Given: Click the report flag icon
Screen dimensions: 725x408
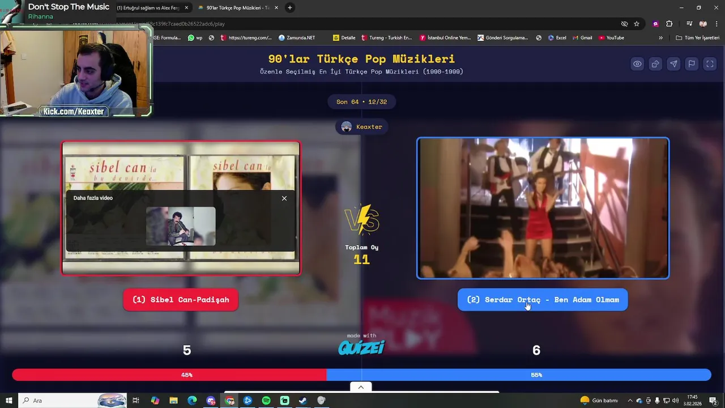Looking at the screenshot, I should pos(692,64).
